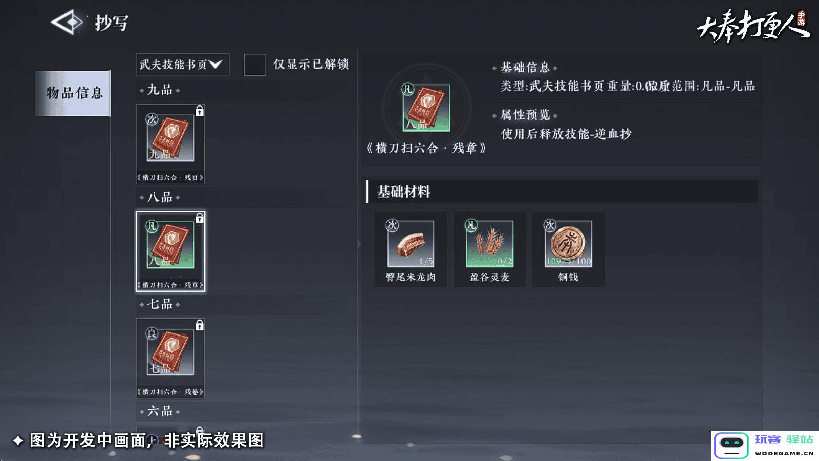Expand the 六品 section header

(x=160, y=411)
